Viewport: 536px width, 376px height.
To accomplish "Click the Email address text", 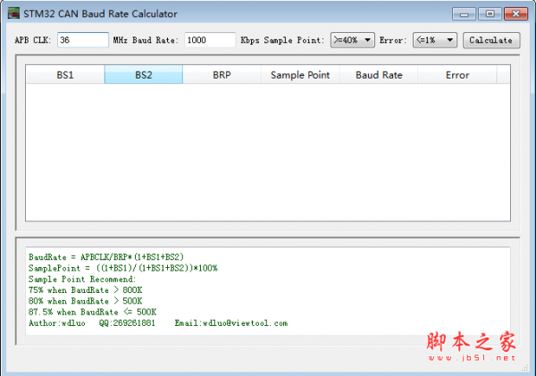I will [231, 322].
